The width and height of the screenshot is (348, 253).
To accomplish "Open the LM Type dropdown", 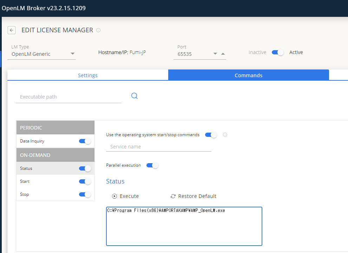I will (73, 54).
